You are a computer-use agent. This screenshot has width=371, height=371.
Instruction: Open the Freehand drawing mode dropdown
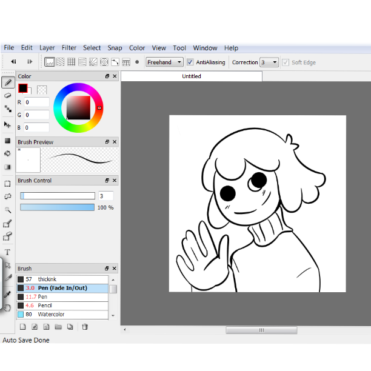point(164,62)
